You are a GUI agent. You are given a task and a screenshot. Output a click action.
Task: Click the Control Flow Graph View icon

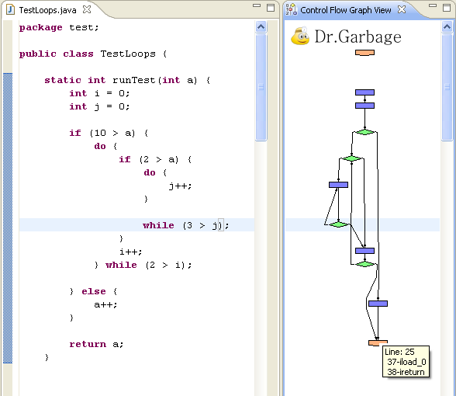(x=292, y=9)
